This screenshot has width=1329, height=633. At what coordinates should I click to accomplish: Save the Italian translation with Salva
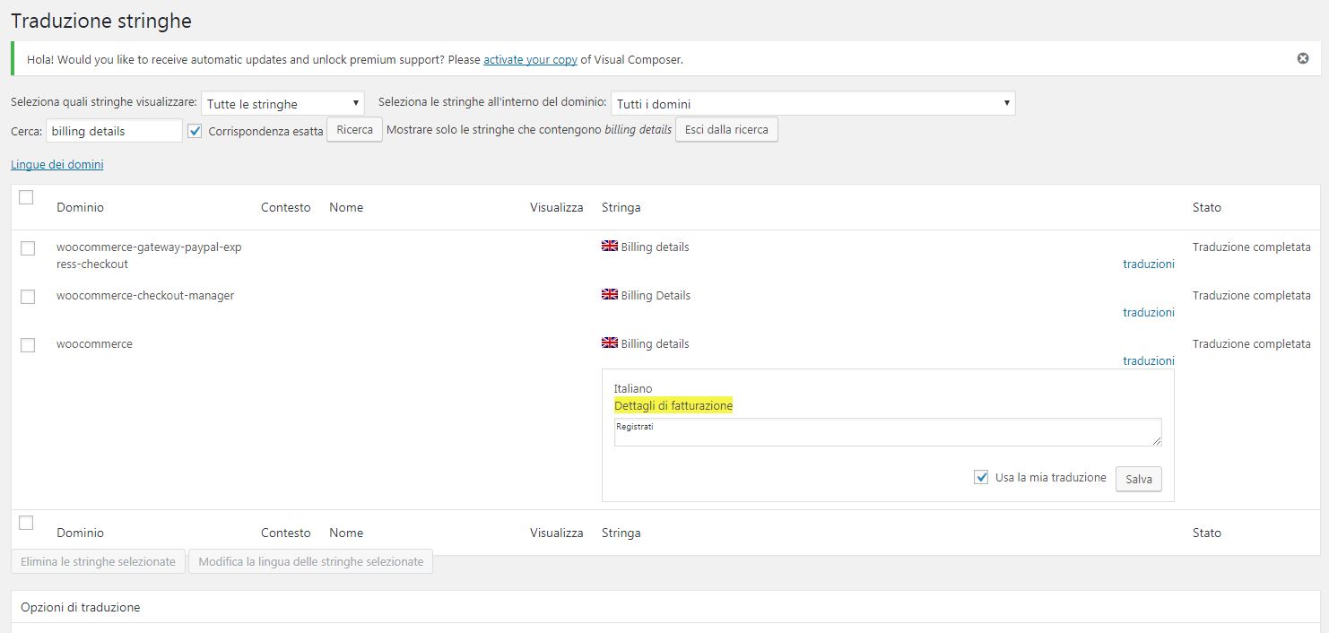point(1138,479)
